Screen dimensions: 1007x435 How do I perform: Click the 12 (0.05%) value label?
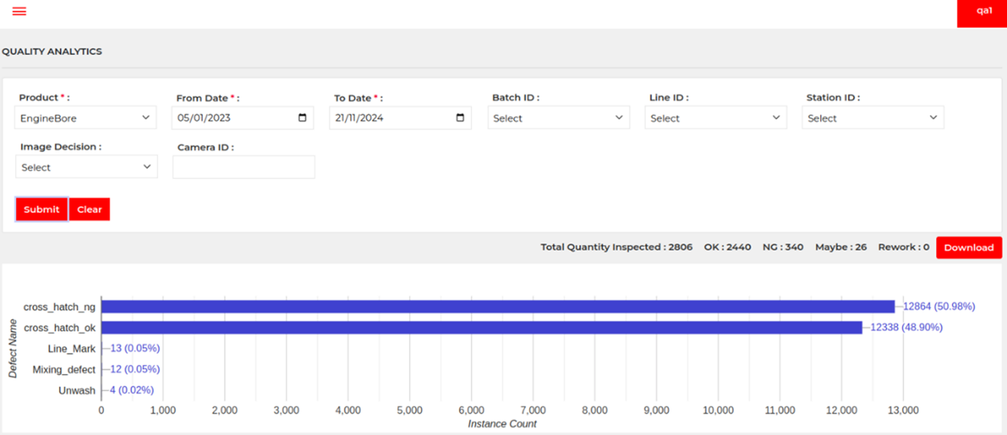coord(135,370)
